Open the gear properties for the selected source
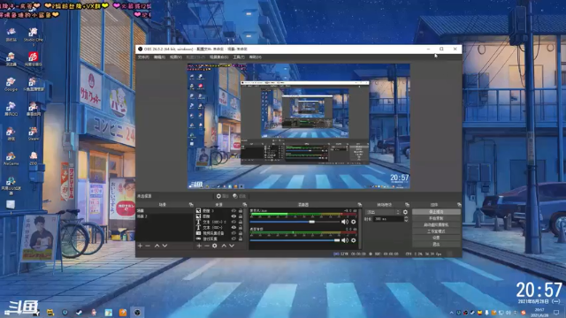The height and width of the screenshot is (318, 566). pyautogui.click(x=214, y=246)
